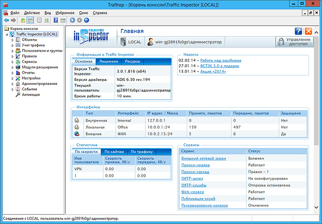Click the forward arrow toolbar icon
The width and height of the screenshot is (322, 224).
13,20
